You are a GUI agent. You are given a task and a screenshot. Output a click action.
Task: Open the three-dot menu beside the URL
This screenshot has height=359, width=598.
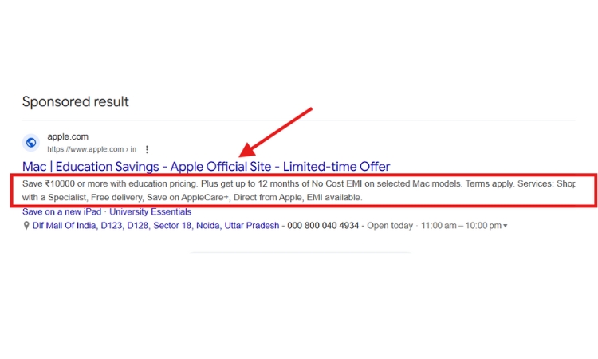(x=147, y=149)
